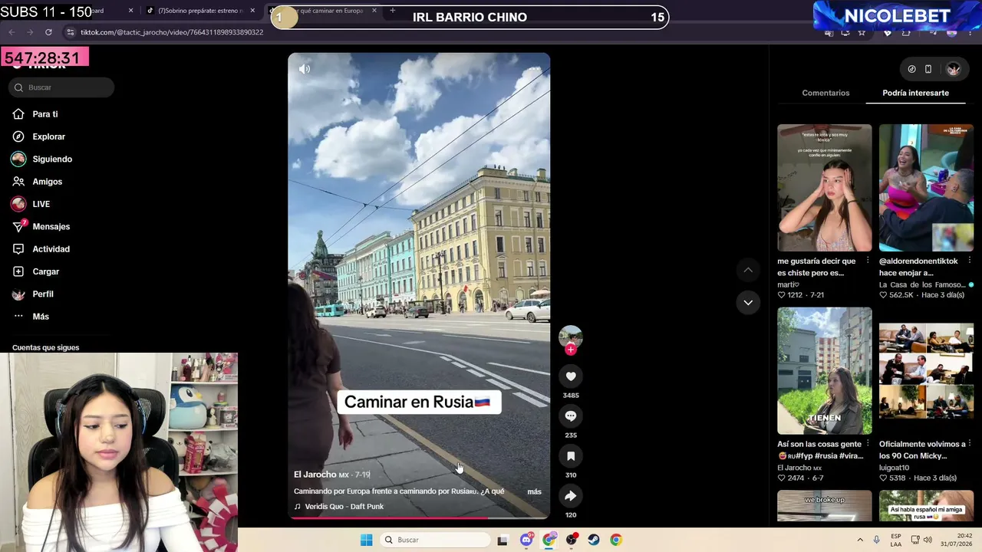Viewport: 982px width, 552px height.
Task: Open OBS Studio from the taskbar
Action: point(572,540)
